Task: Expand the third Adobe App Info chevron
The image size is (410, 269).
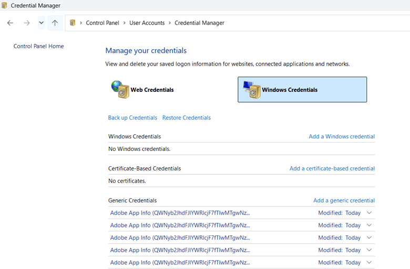Action: click(x=369, y=238)
